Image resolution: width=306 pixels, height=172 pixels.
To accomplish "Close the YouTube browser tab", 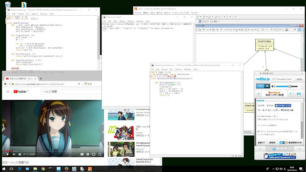I will (x=35, y=78).
